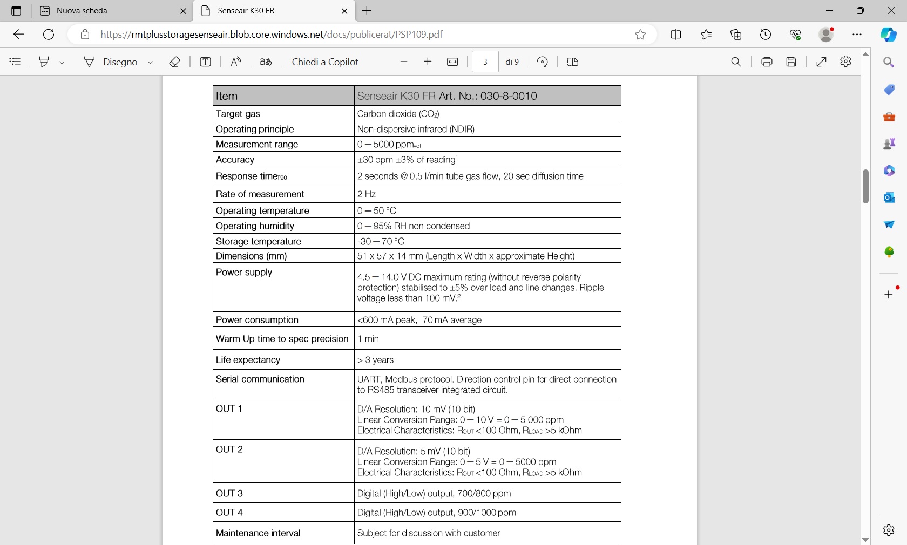Image resolution: width=907 pixels, height=545 pixels.
Task: Click the page number input field
Action: pos(485,62)
